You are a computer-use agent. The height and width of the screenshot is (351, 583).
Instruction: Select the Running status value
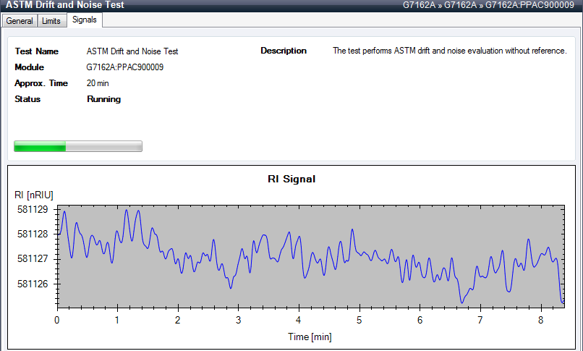[x=103, y=99]
